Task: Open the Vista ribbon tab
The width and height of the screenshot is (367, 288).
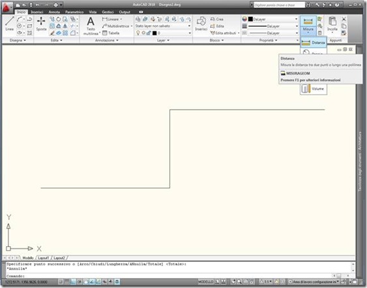Action: tap(93, 12)
